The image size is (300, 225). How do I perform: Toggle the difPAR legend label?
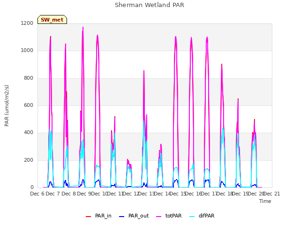(206, 216)
